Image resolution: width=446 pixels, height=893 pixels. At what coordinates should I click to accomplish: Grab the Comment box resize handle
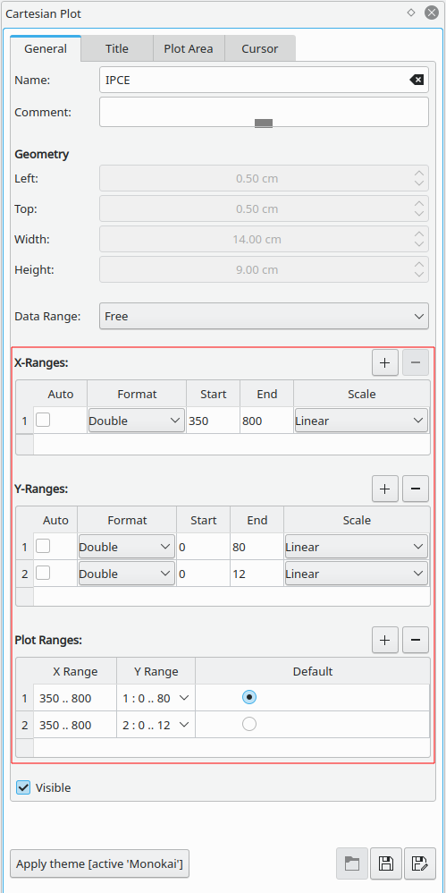click(264, 123)
